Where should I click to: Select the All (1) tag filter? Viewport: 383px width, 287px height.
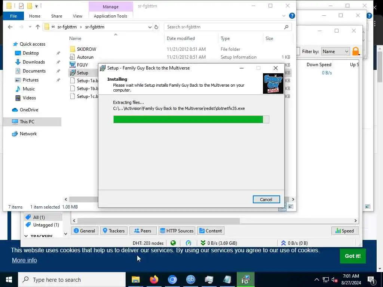(x=39, y=217)
